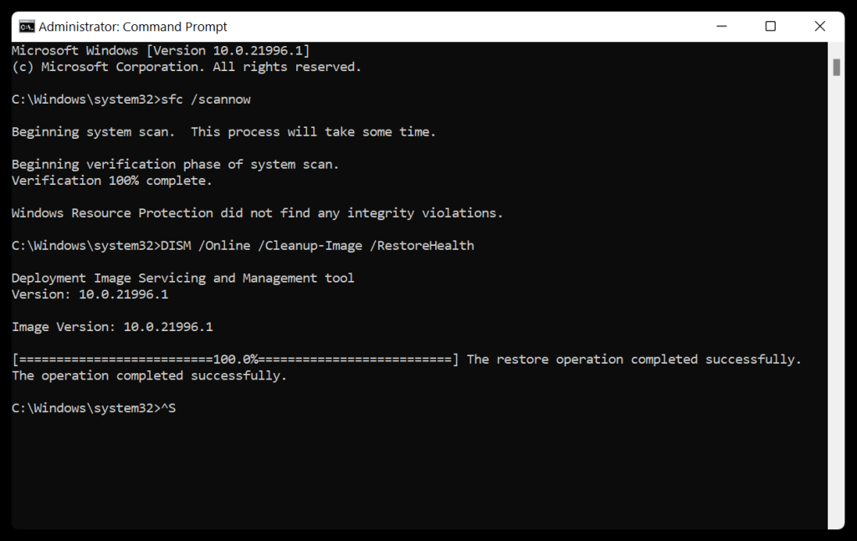Click the Image Version: 10.0.21996.1 text
The image size is (857, 541).
point(111,326)
